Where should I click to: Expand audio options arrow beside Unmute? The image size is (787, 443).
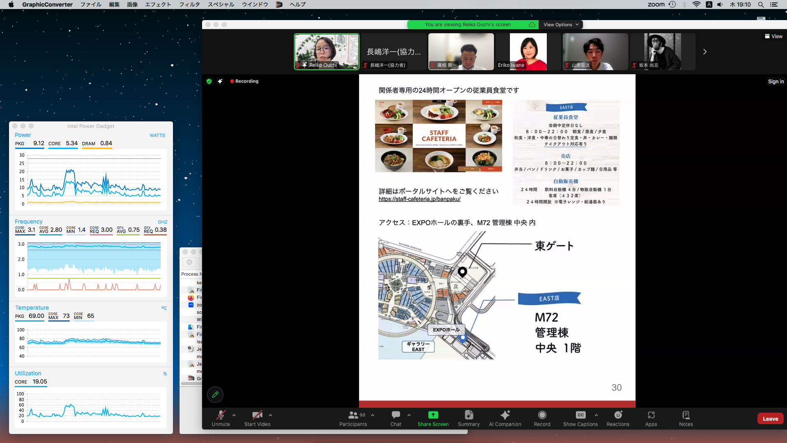pyautogui.click(x=234, y=415)
